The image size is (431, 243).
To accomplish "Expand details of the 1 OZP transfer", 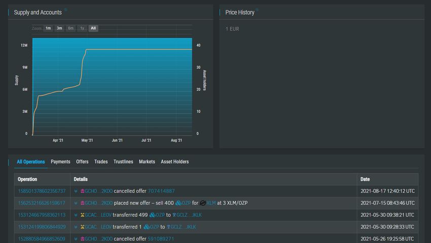I will 76,227.
